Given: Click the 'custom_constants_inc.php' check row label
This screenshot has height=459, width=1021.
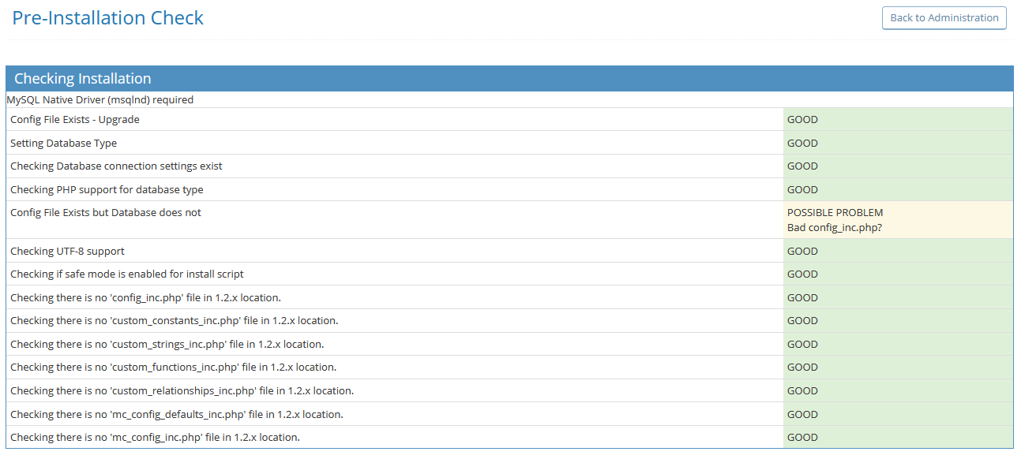Looking at the screenshot, I should pos(174,321).
